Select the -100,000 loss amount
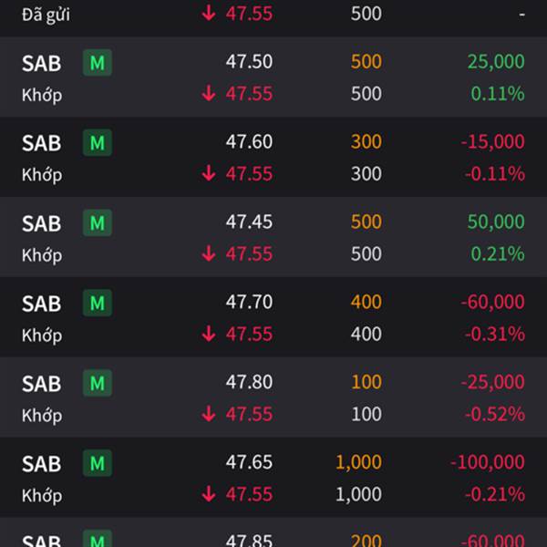547x547 pixels. 488,462
